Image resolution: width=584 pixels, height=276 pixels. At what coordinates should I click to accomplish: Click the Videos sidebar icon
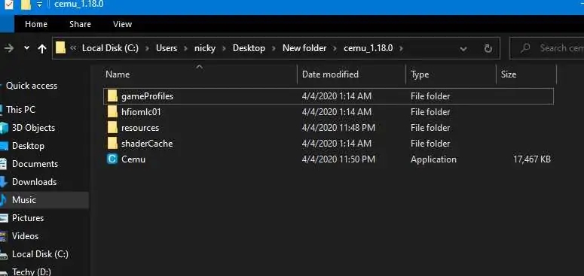[x=3, y=236]
